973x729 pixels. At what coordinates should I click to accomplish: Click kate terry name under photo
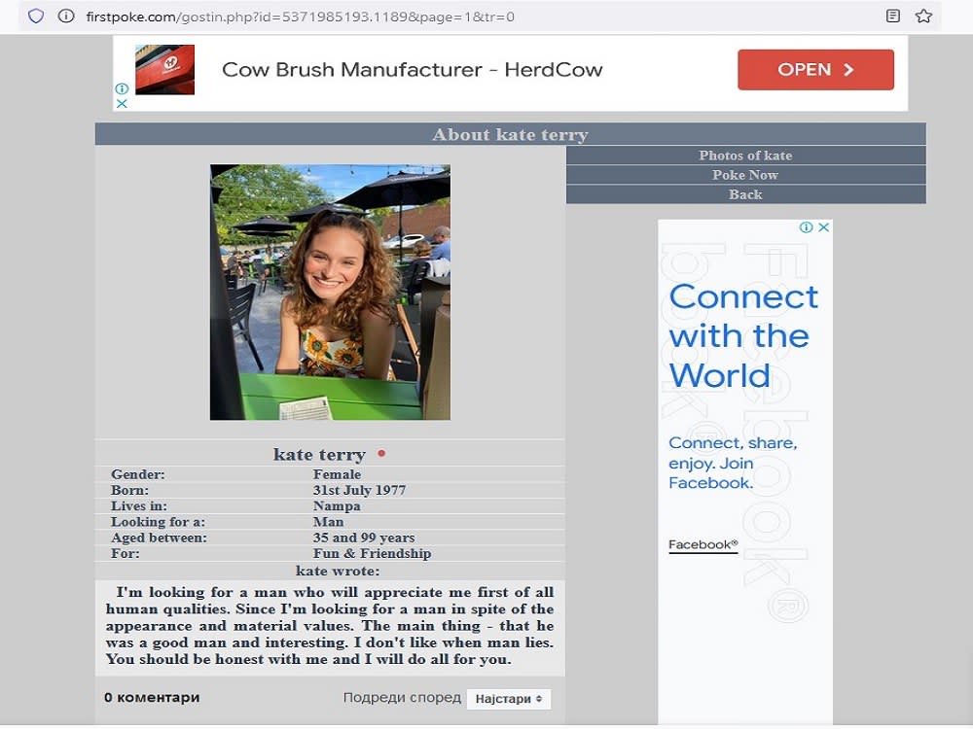[319, 454]
